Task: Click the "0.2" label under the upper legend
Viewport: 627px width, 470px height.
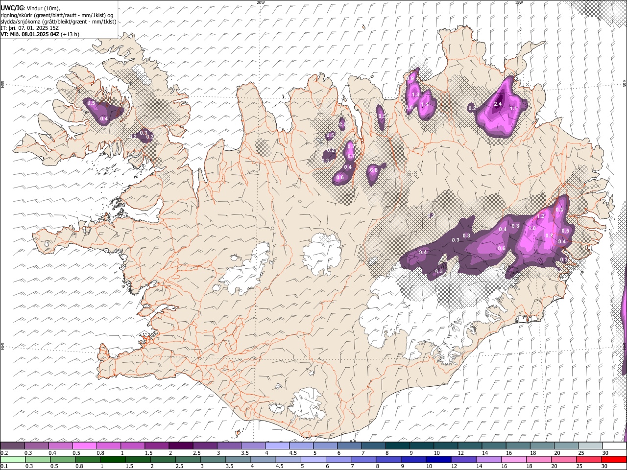Action: [4, 453]
